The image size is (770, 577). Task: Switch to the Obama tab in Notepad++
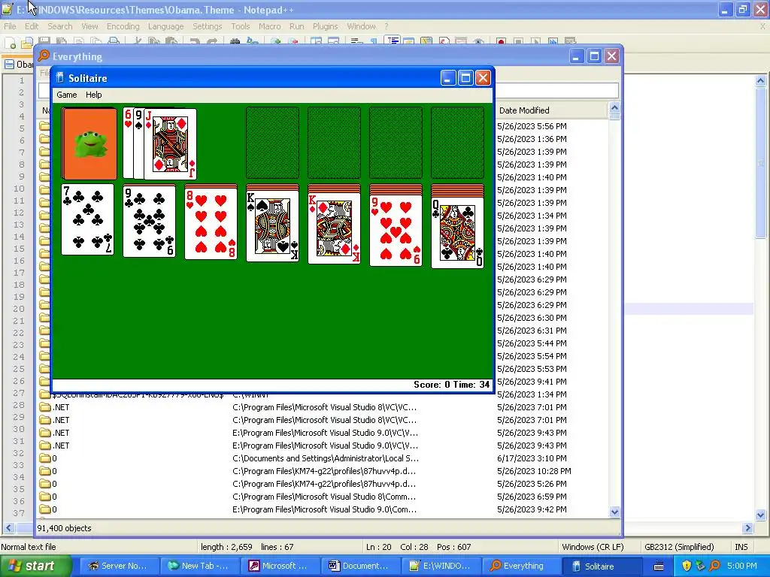point(19,65)
